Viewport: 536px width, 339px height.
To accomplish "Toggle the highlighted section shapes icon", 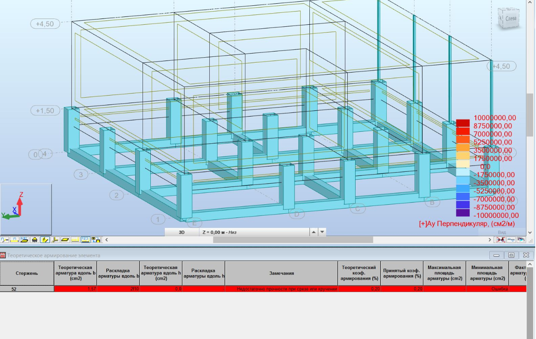I will click(45, 239).
